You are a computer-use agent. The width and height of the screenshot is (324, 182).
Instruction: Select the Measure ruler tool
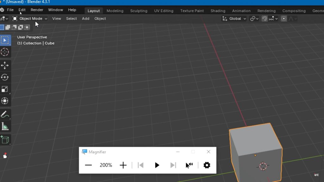(5, 126)
